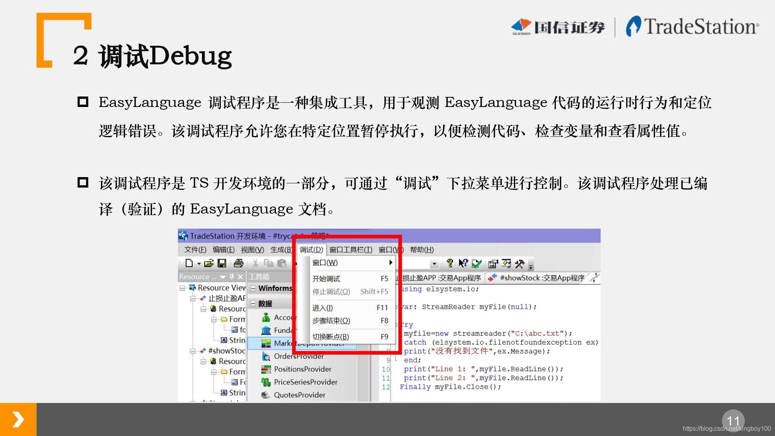
Task: Select the FundamentalQuotesProvider bank icon
Action: pos(266,331)
